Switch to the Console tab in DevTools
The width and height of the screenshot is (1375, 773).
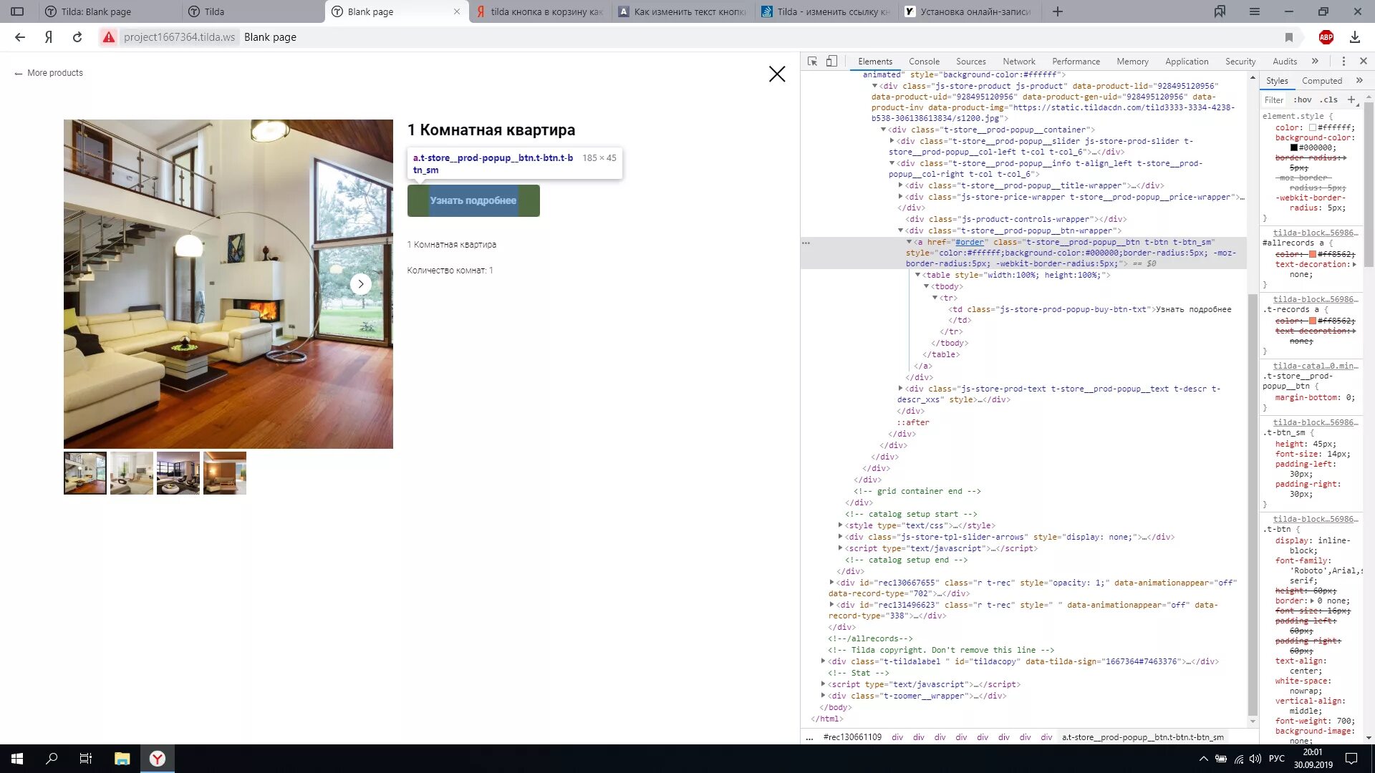pos(924,62)
